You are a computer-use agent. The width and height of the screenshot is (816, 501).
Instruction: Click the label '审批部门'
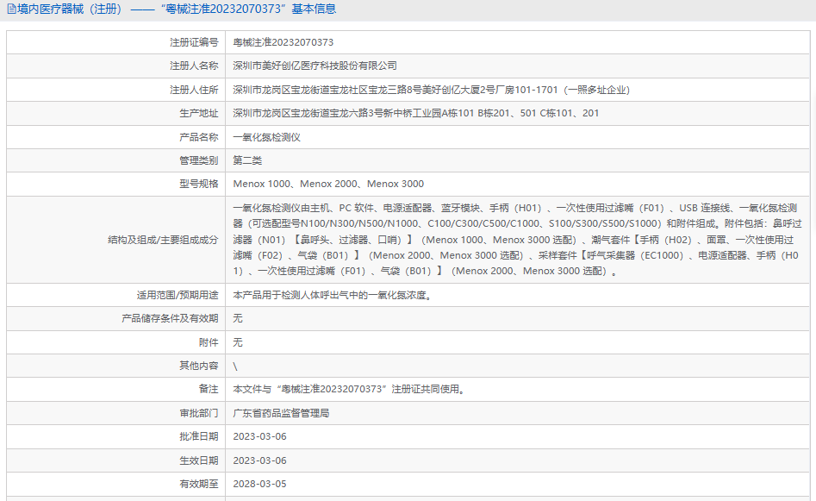199,414
